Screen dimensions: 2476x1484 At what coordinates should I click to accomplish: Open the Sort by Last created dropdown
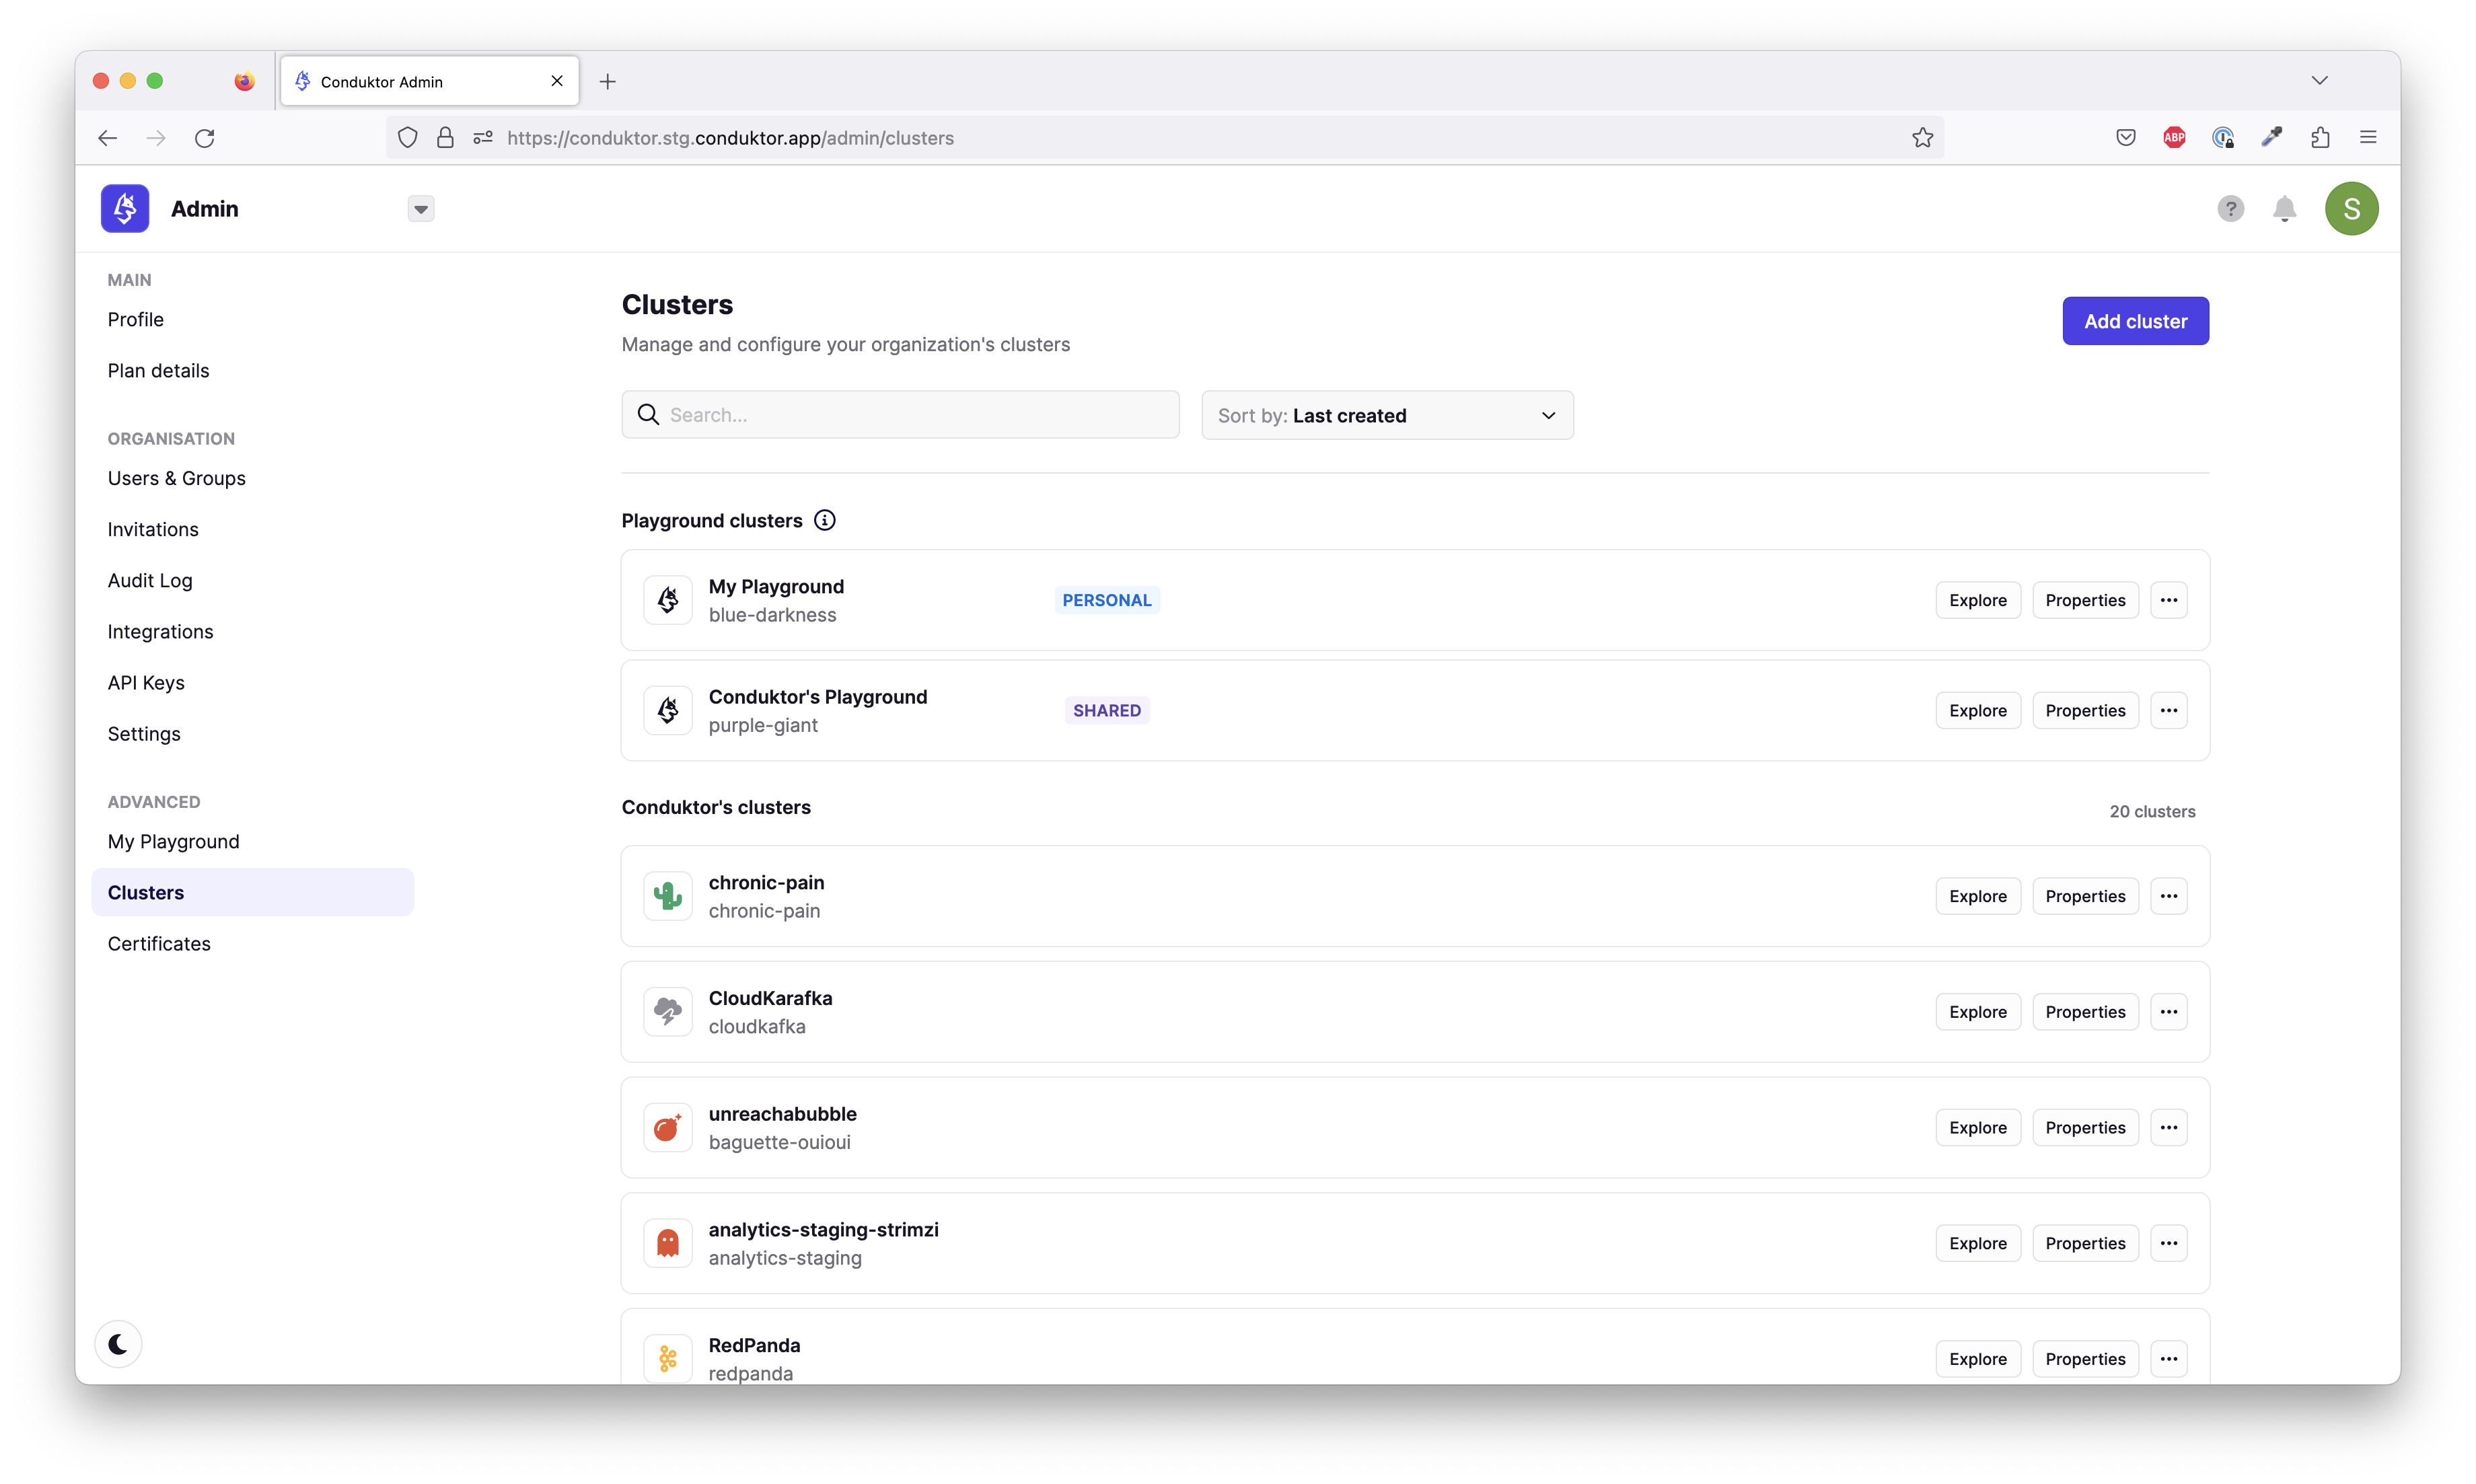1387,415
